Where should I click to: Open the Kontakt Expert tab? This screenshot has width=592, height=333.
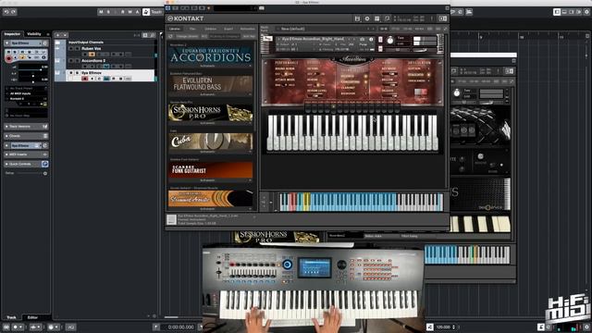(228, 29)
